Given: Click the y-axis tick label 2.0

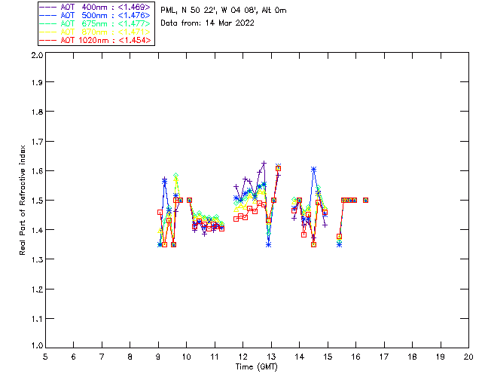Looking at the screenshot, I should click(37, 55).
